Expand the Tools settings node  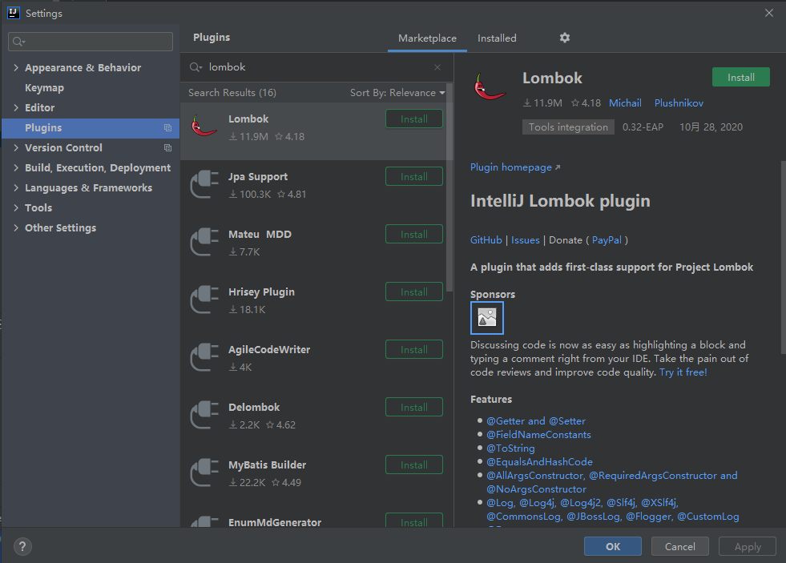click(16, 208)
